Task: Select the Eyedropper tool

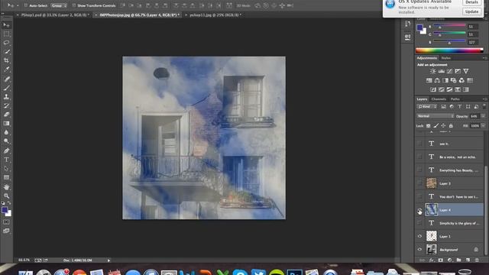Action: [6, 70]
